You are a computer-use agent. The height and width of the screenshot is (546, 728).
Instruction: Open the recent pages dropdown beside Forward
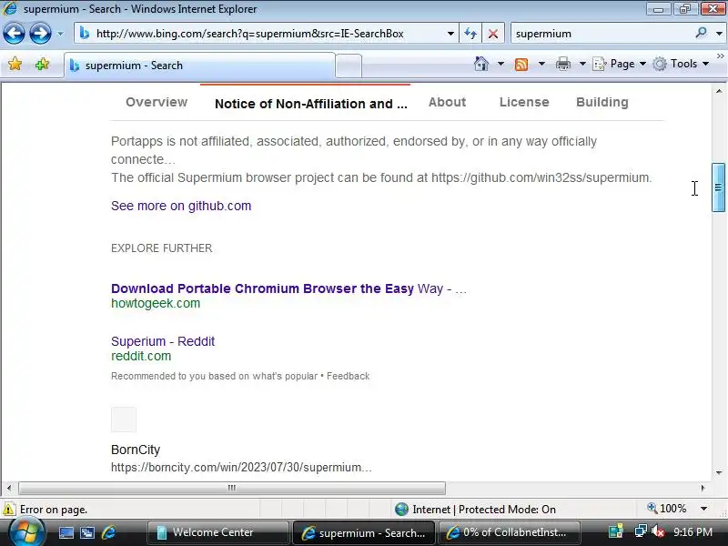click(60, 34)
